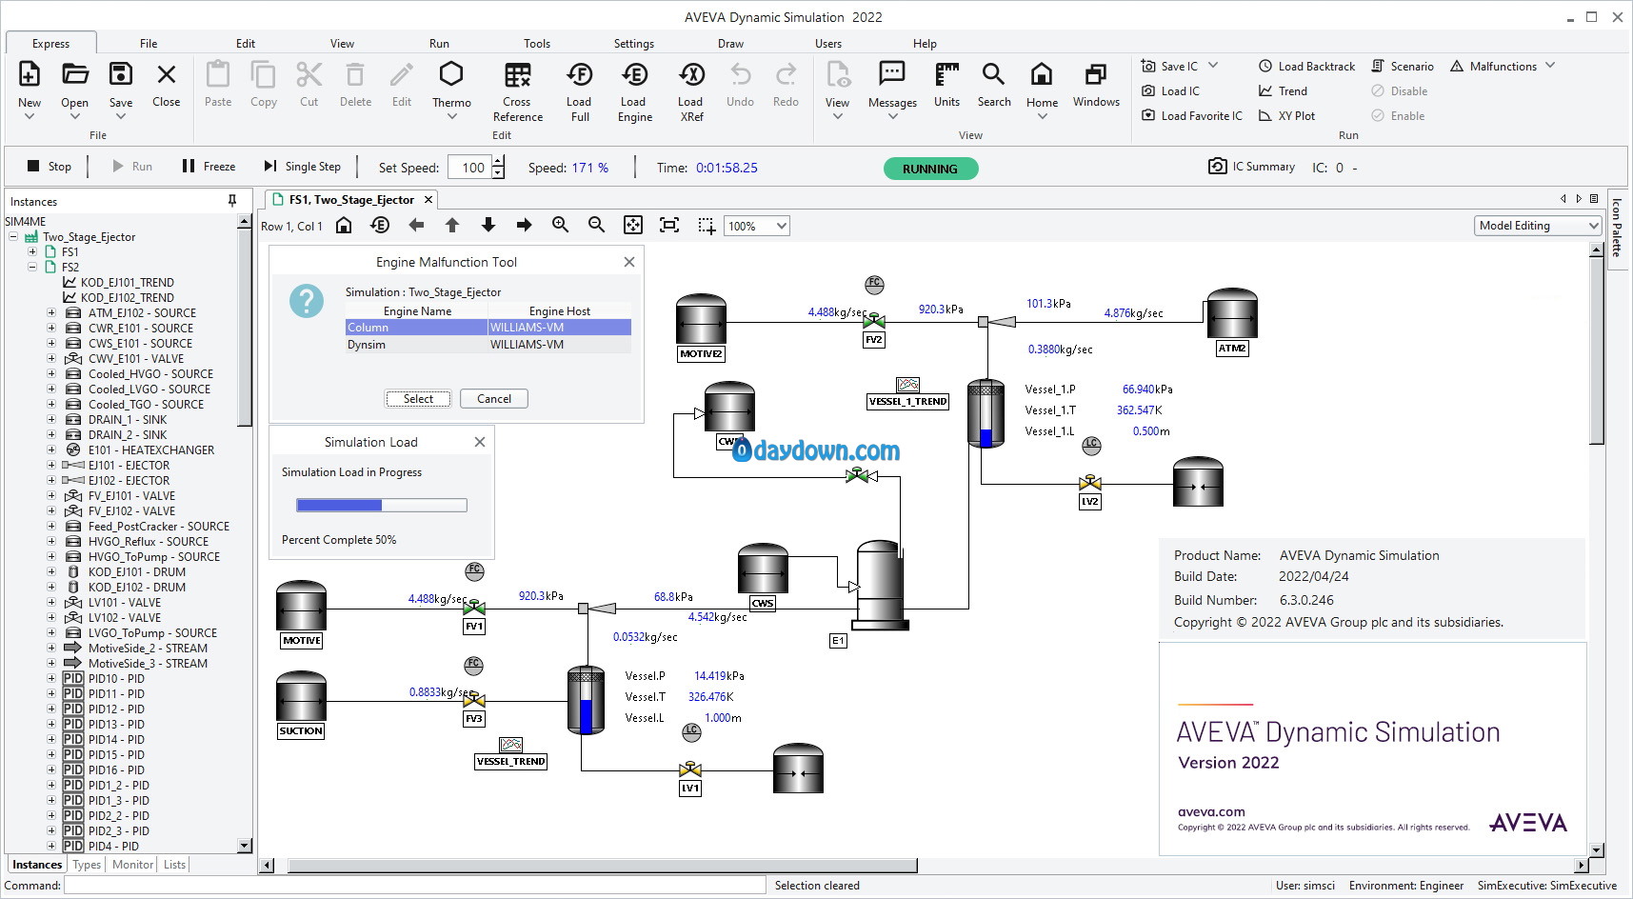The image size is (1633, 899).
Task: Freeze the simulation
Action: point(209,166)
